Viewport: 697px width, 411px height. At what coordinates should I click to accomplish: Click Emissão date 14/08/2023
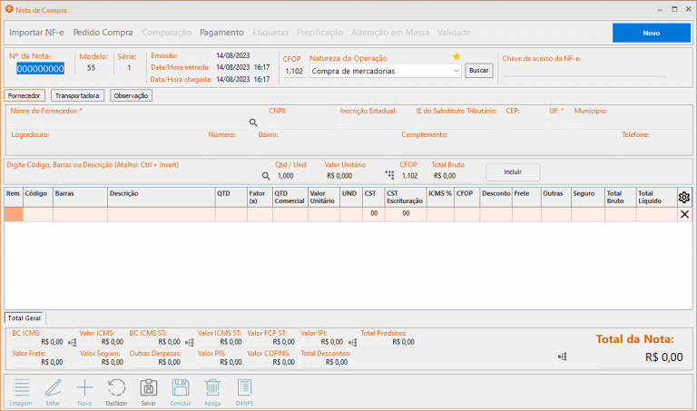tap(233, 55)
